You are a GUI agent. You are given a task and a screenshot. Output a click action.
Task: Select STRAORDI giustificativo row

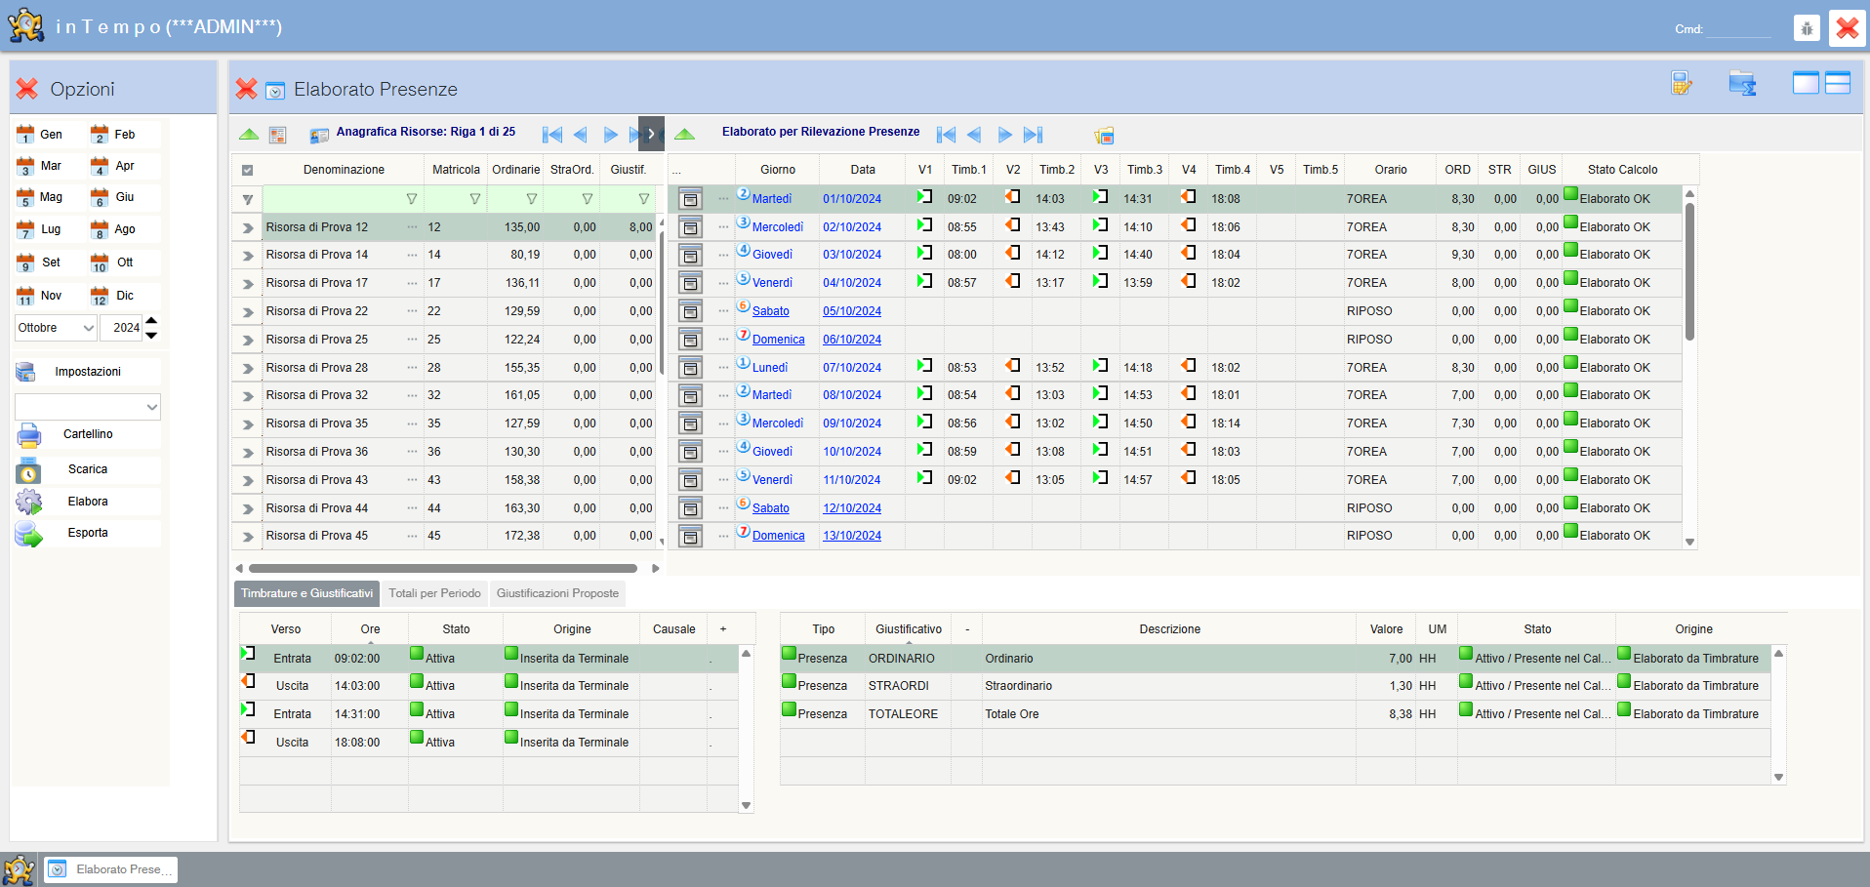[x=1276, y=686]
